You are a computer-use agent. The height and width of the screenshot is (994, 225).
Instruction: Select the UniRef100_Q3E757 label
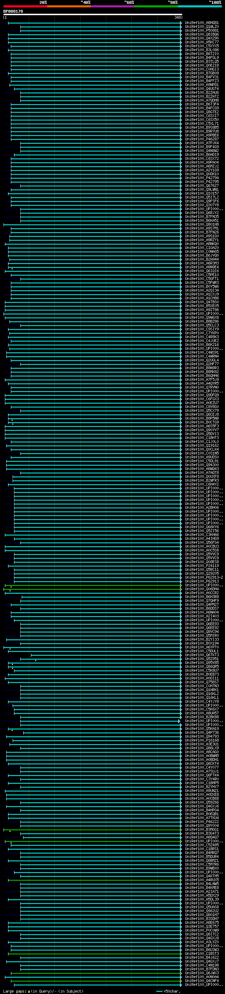pos(201,926)
